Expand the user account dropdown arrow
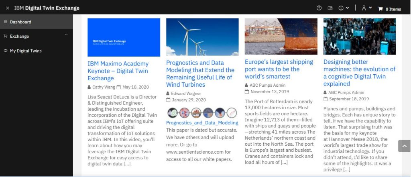Screen dimensions: 411x177 (370, 8)
